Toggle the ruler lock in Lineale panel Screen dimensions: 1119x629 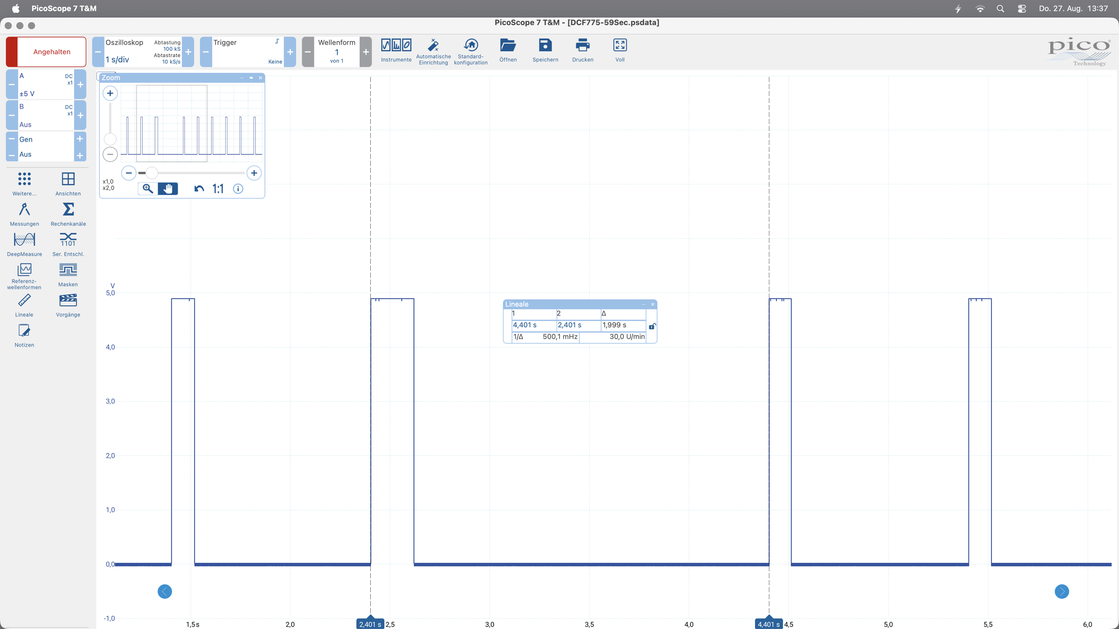[x=652, y=326]
